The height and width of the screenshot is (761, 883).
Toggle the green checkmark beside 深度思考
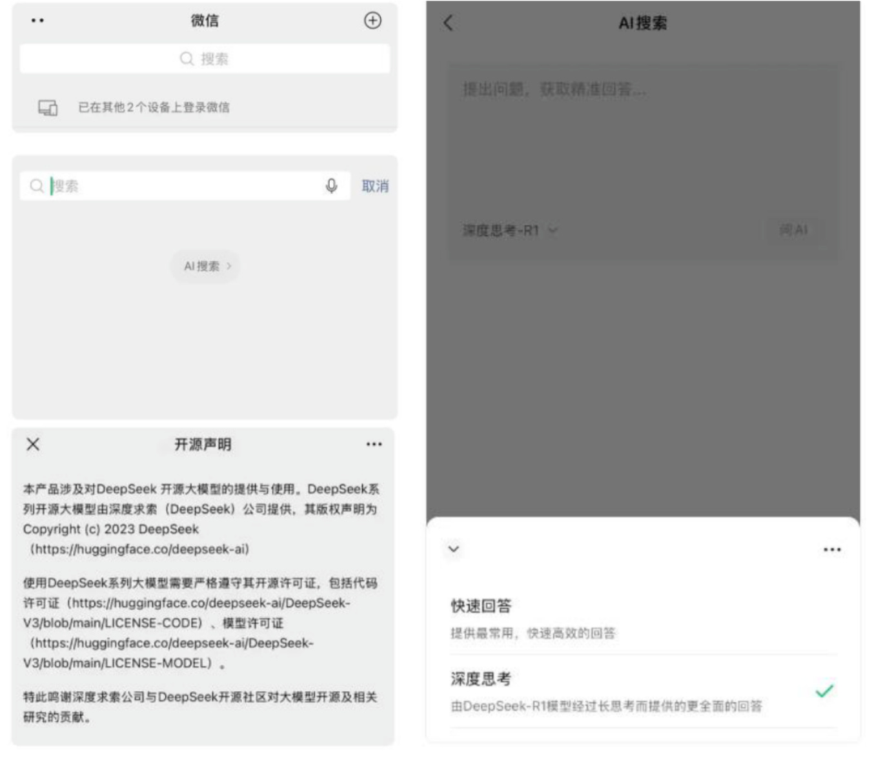824,691
